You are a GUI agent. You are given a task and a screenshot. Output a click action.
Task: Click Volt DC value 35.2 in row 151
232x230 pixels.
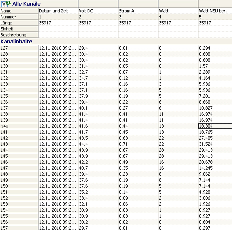coord(83,192)
